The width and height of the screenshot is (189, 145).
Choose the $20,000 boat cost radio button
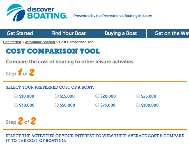point(97,96)
